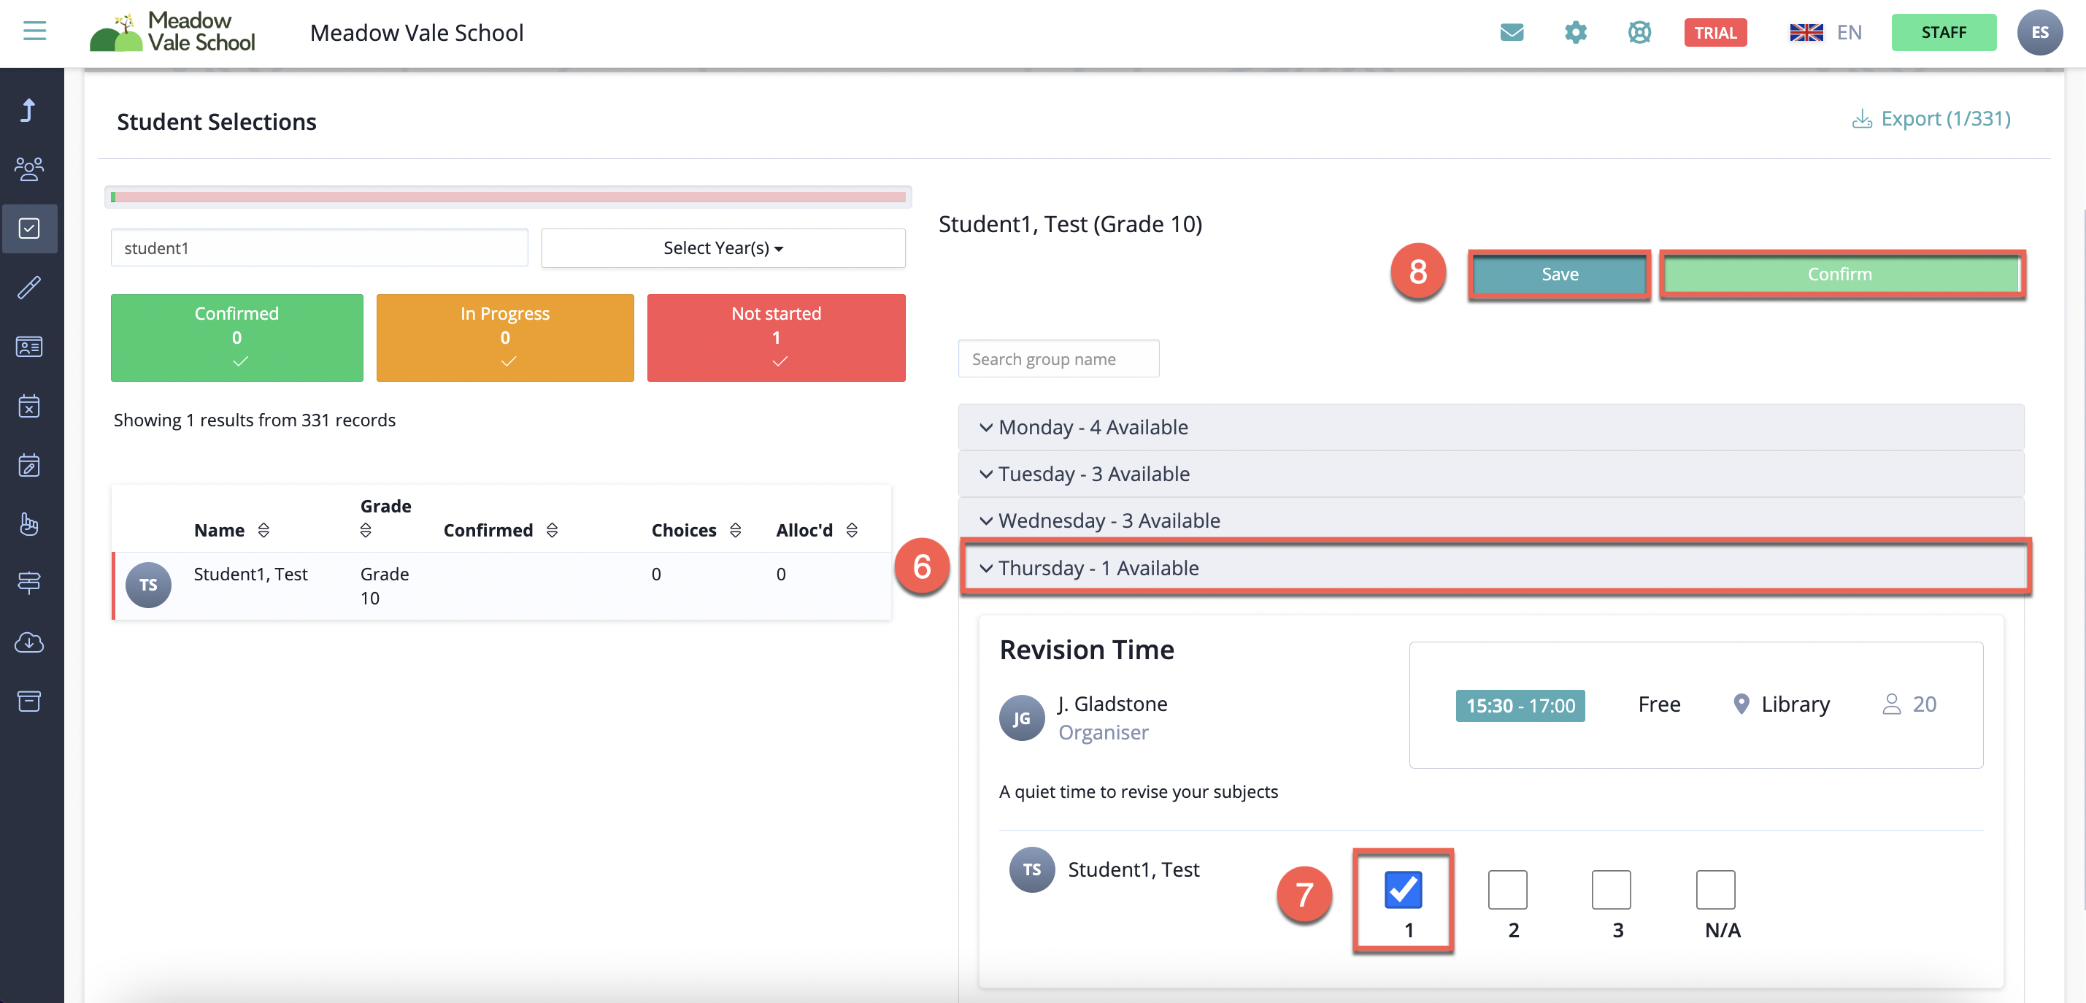Viewport: 2086px width, 1003px height.
Task: Click the Save button
Action: pos(1559,274)
